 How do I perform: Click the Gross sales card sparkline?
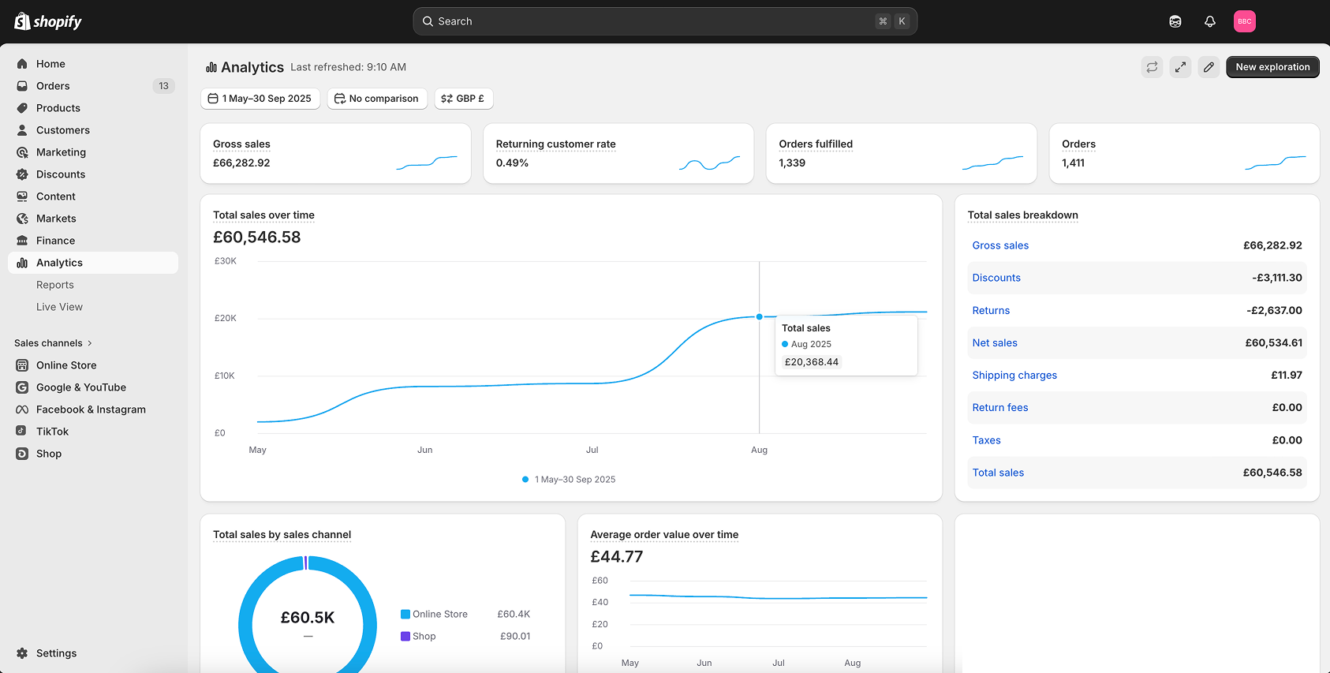427,163
